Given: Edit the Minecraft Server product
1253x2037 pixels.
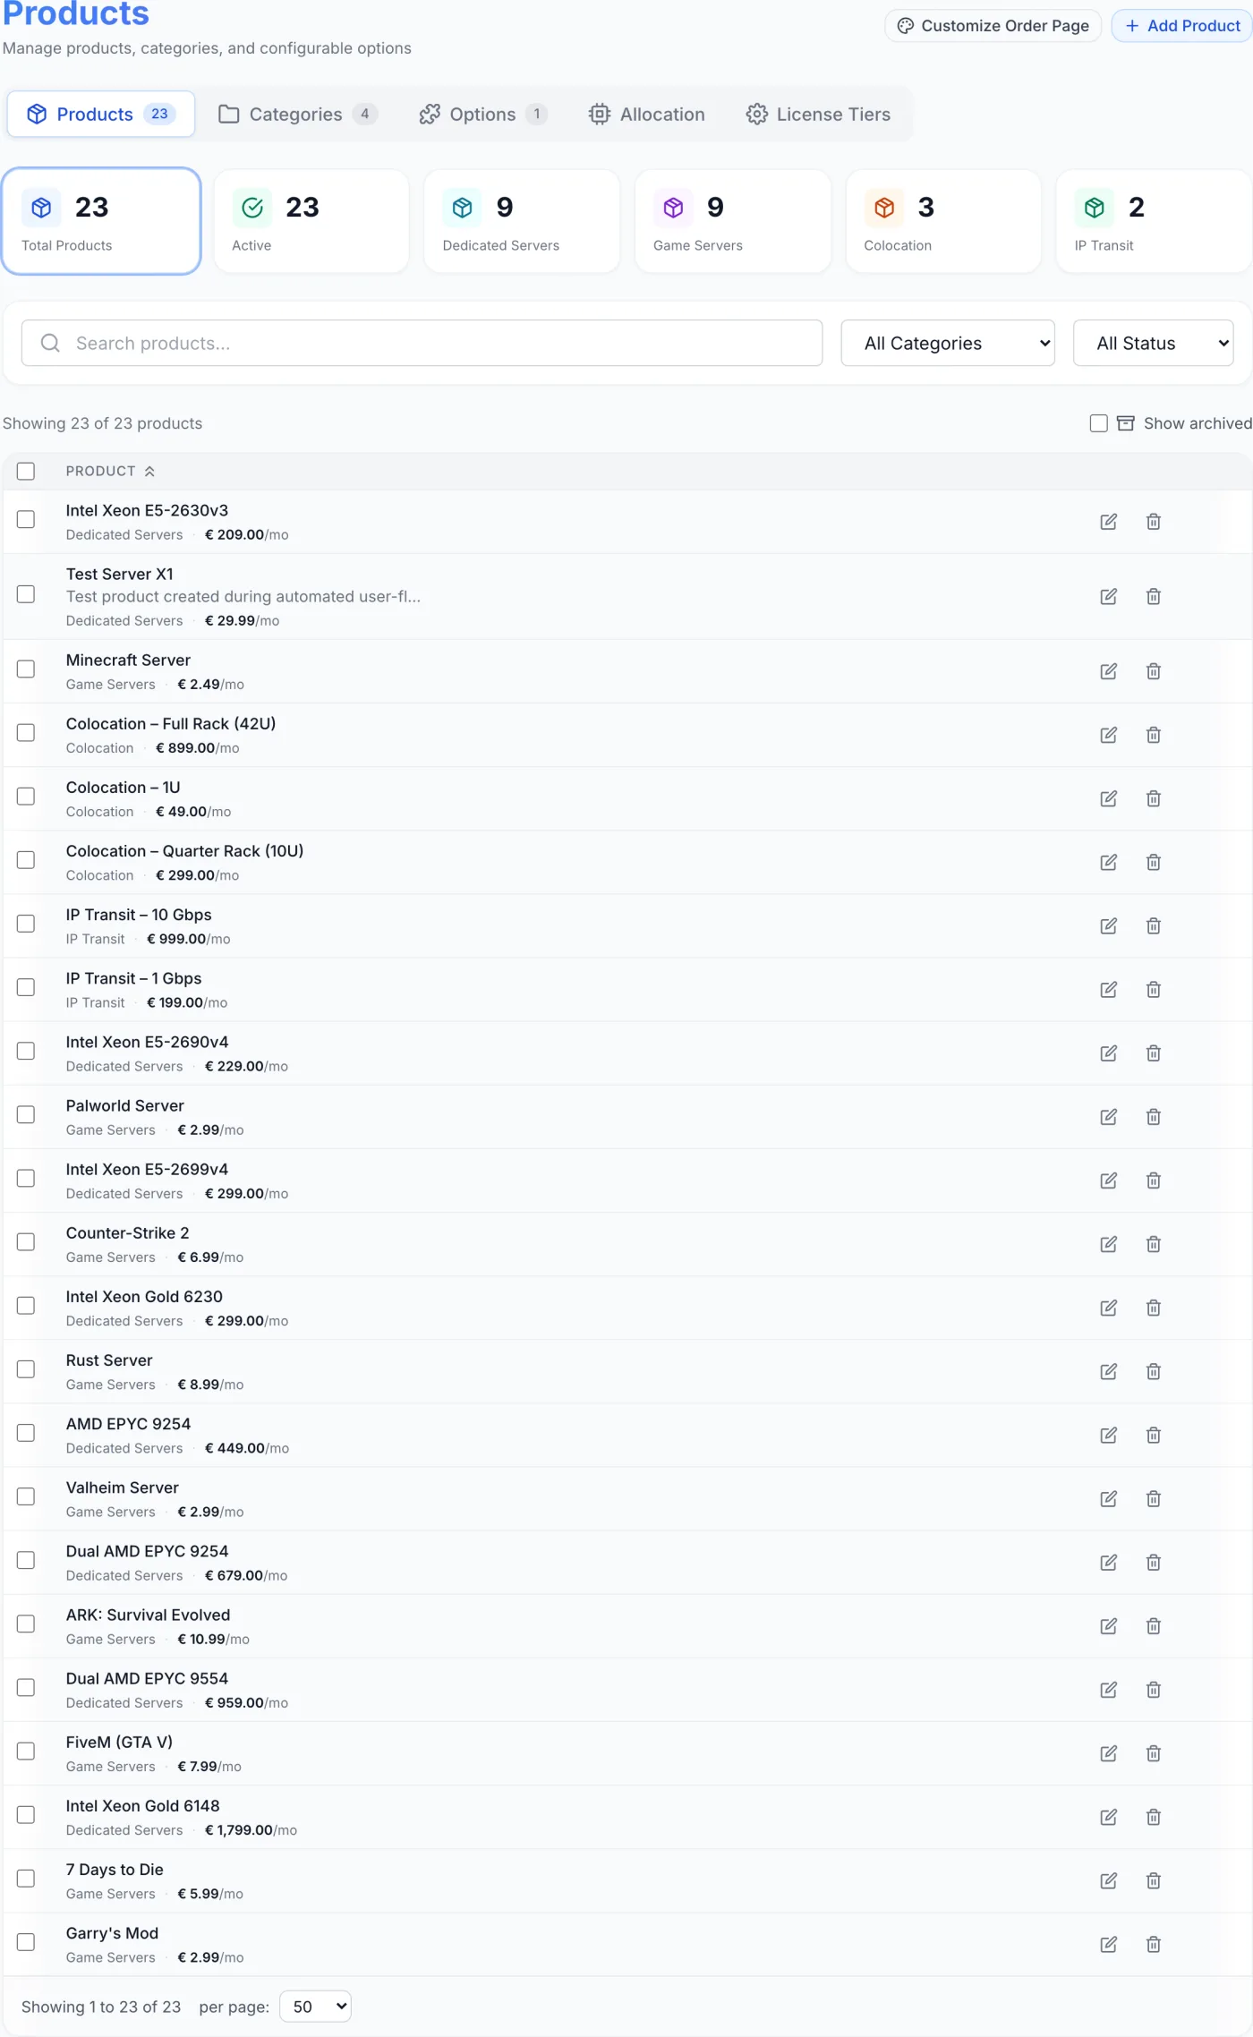Looking at the screenshot, I should click(1108, 671).
